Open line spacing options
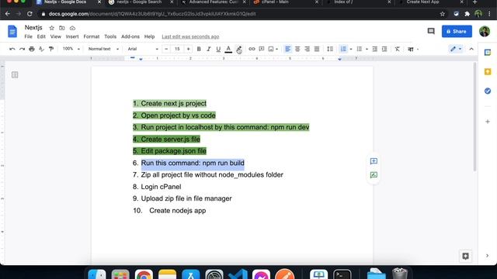The height and width of the screenshot is (279, 497). tap(330, 49)
